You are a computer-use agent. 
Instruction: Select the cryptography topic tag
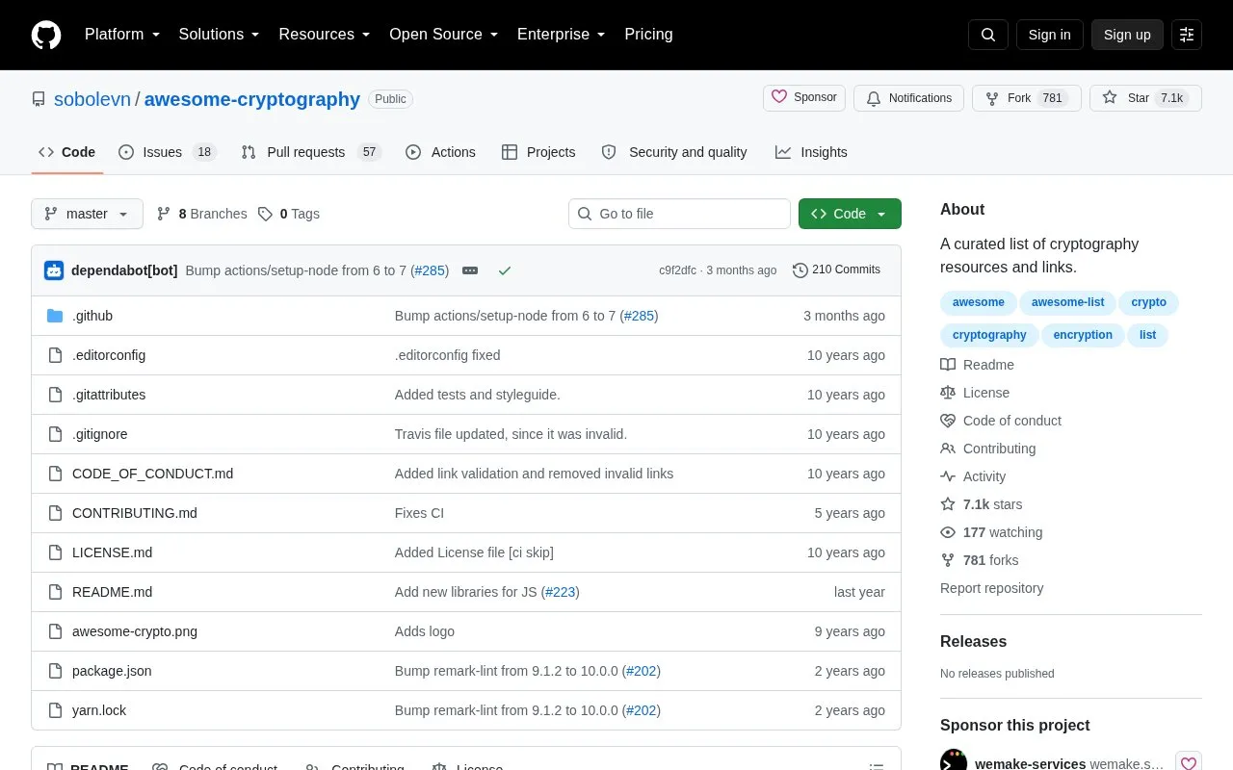click(989, 335)
